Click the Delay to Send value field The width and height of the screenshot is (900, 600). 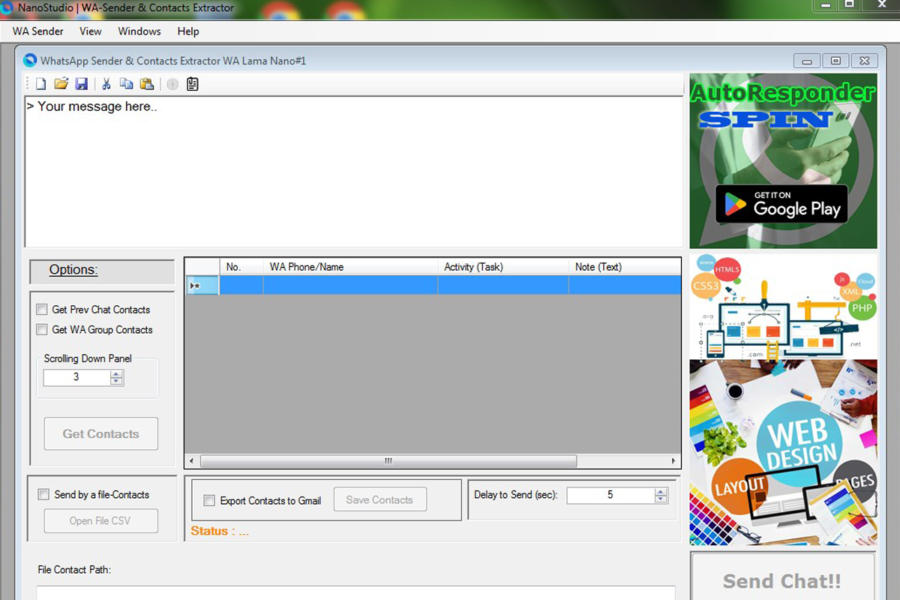[x=610, y=495]
